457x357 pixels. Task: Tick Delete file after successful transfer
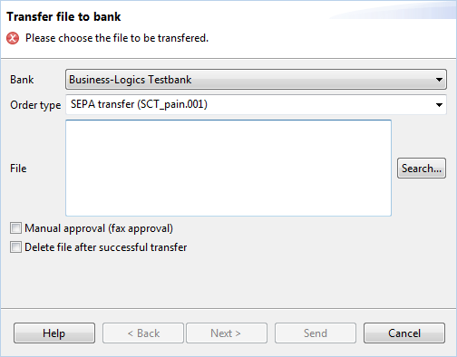point(15,247)
